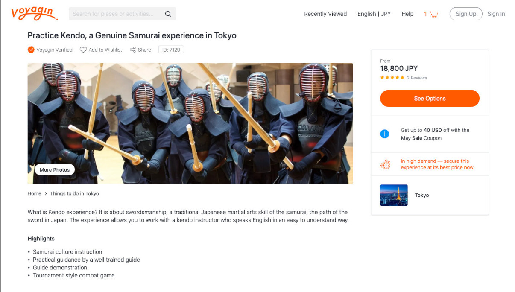This screenshot has height=292, width=515.
Task: Click the search magnifier icon
Action: point(168,13)
